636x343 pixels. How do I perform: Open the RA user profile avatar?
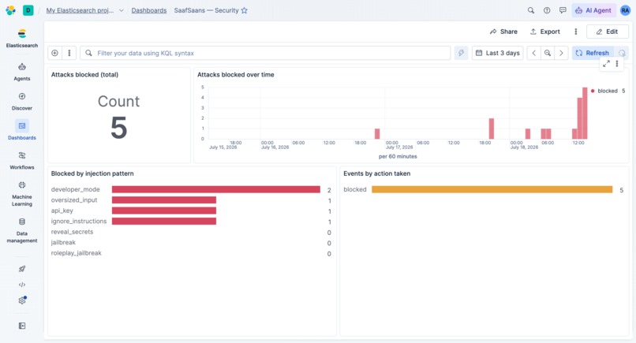pos(625,10)
